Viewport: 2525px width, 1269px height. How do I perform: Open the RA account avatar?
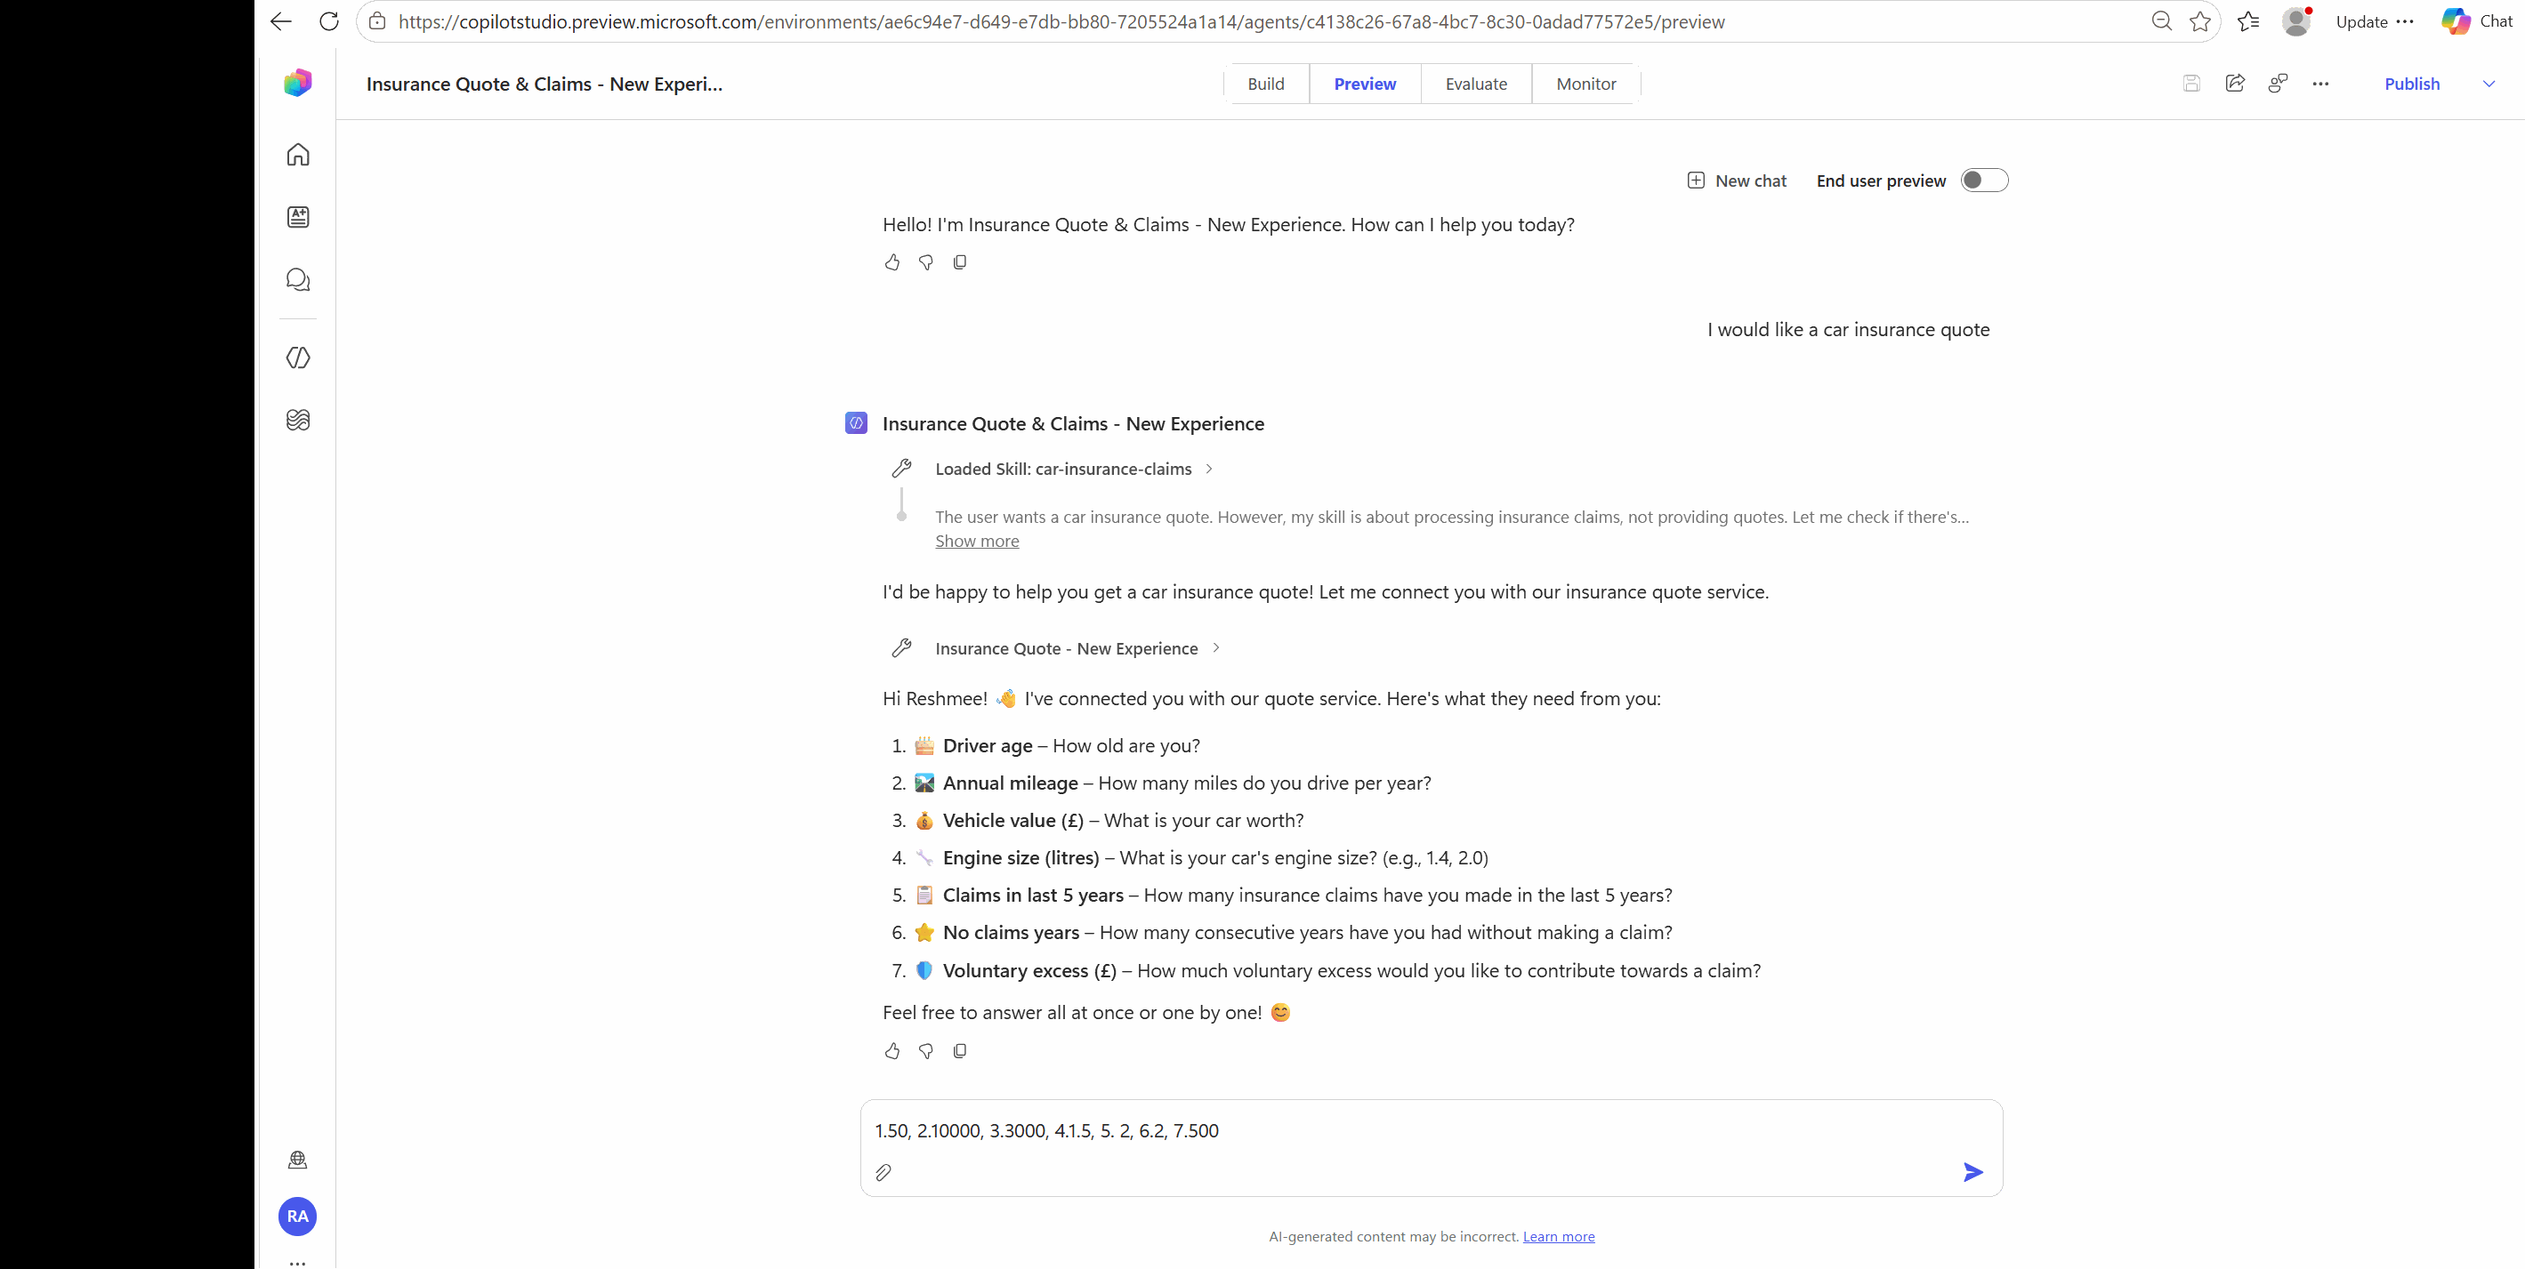coord(298,1216)
